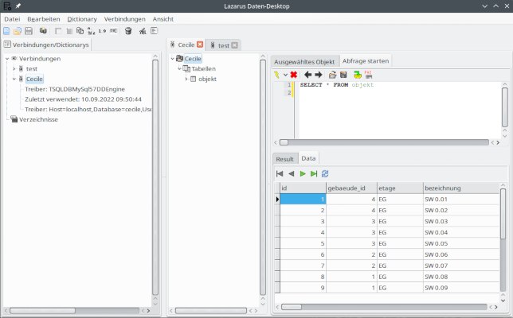This screenshot has height=318, width=513.
Task: Click the 'Treiber: TSQLDBMySql57DDEngine' row
Action: [x=75, y=89]
